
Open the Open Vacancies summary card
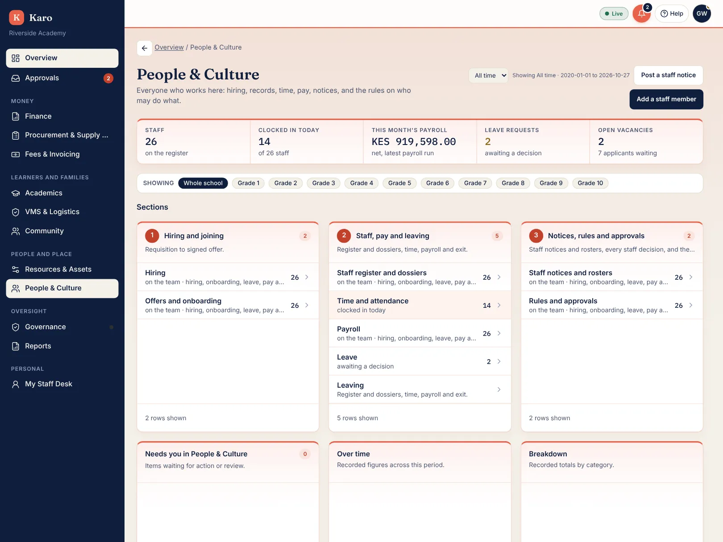pyautogui.click(x=646, y=141)
